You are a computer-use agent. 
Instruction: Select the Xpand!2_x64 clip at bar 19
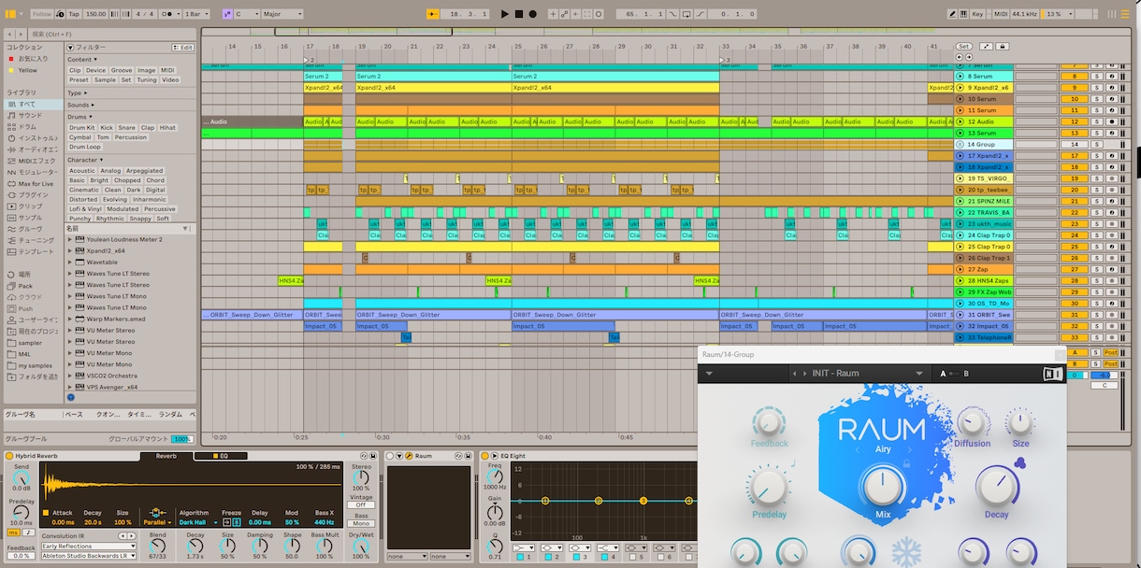pos(433,88)
